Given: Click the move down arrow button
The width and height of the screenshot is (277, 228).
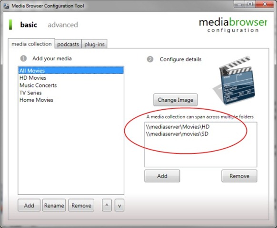Looking at the screenshot, I should (119, 205).
